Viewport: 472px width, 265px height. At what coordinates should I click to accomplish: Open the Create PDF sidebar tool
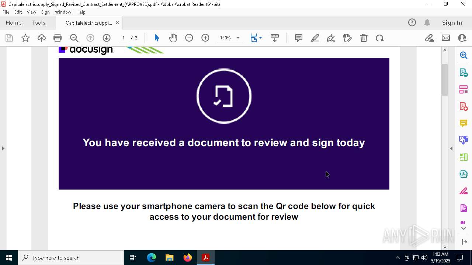(464, 106)
